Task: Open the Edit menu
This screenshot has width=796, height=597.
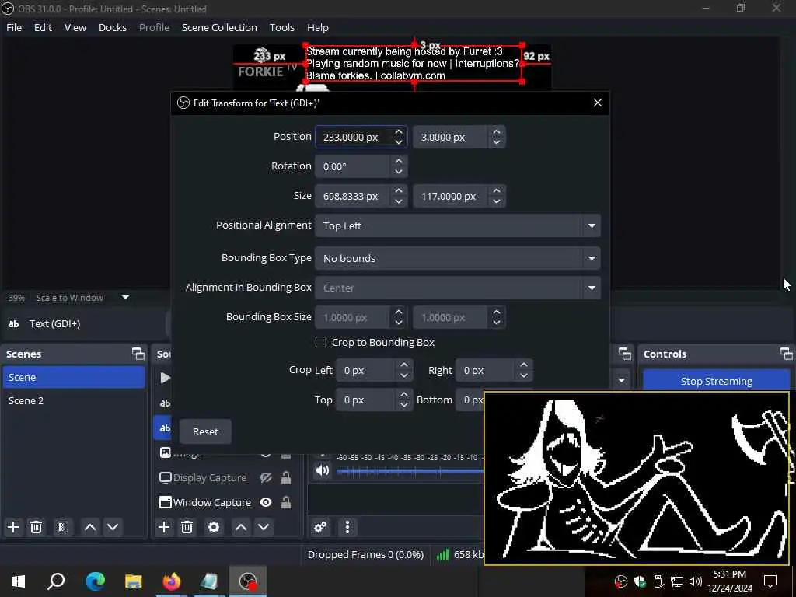Action: pyautogui.click(x=43, y=27)
